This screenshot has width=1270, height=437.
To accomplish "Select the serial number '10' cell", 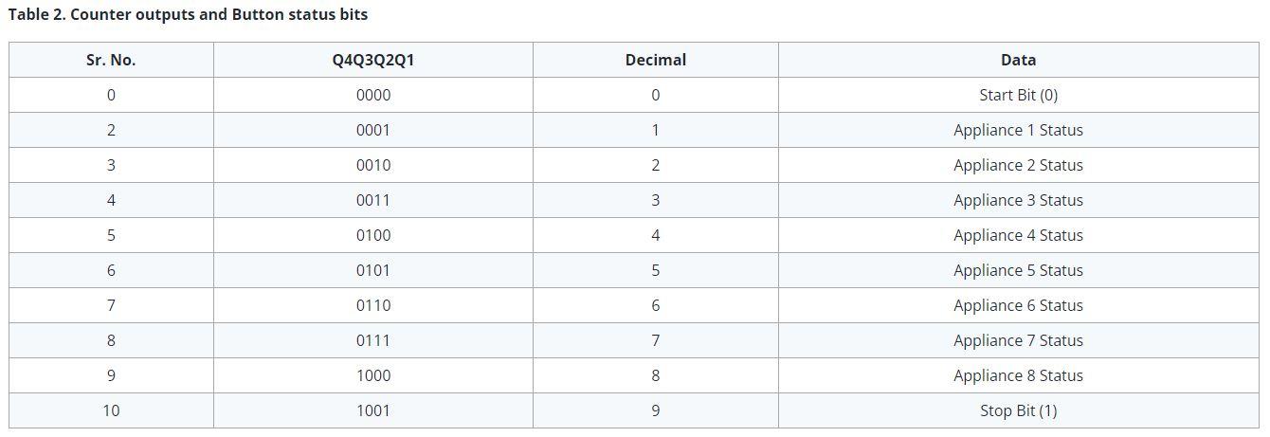I will [x=111, y=410].
